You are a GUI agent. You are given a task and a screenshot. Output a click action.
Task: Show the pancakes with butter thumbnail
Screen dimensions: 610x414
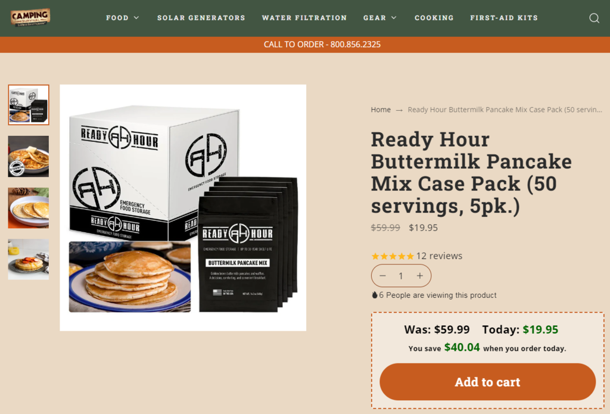coord(29,157)
